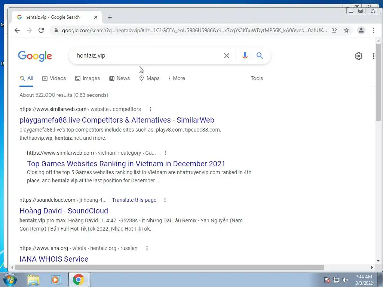This screenshot has height=287, width=383.
Task: Expand the More search categories menu
Action: 177,78
